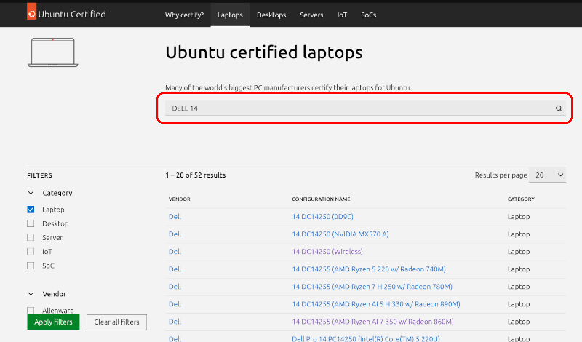Open the Desktops section
582x342 pixels.
(271, 15)
